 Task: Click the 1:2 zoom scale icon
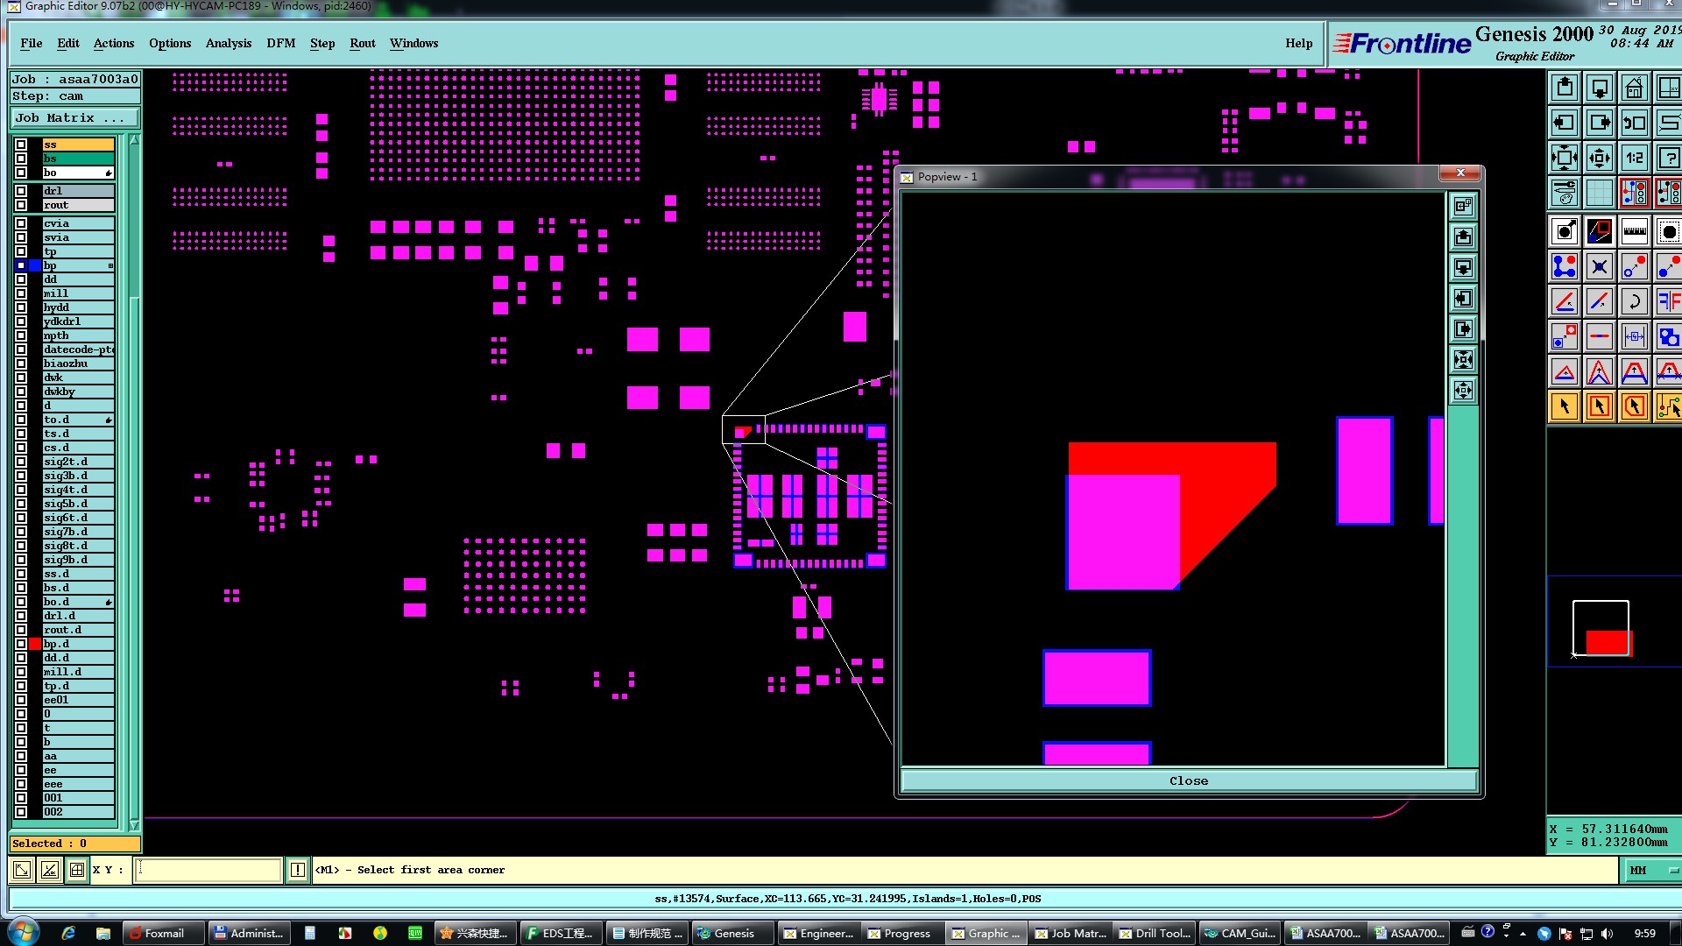point(1634,159)
